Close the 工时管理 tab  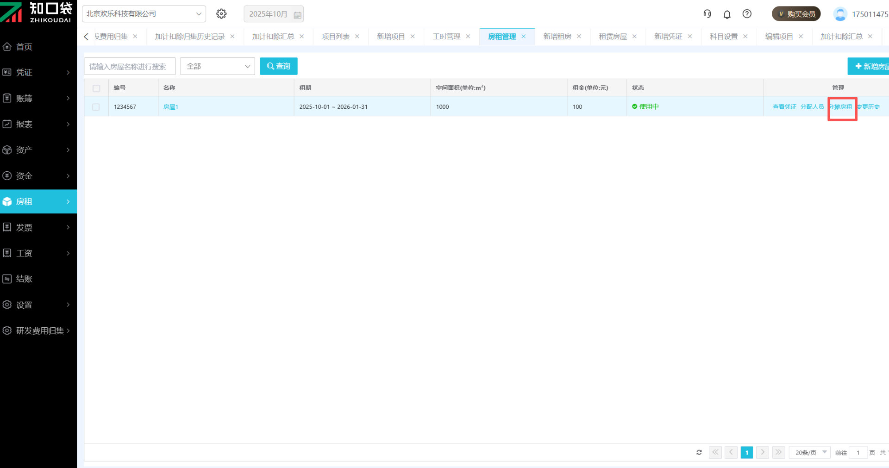(x=468, y=37)
